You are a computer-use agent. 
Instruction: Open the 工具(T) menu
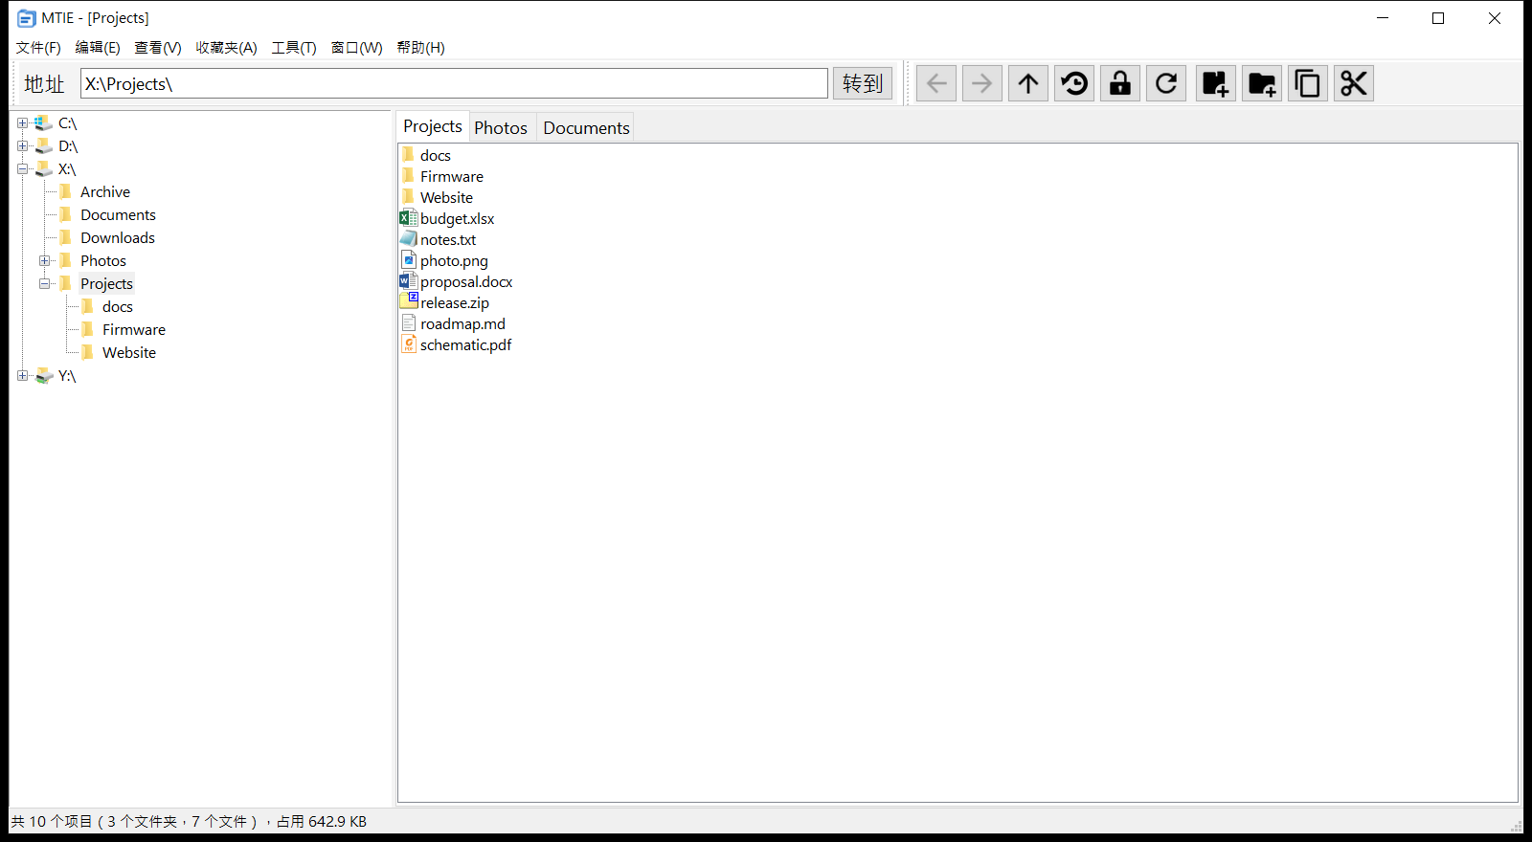pyautogui.click(x=294, y=48)
